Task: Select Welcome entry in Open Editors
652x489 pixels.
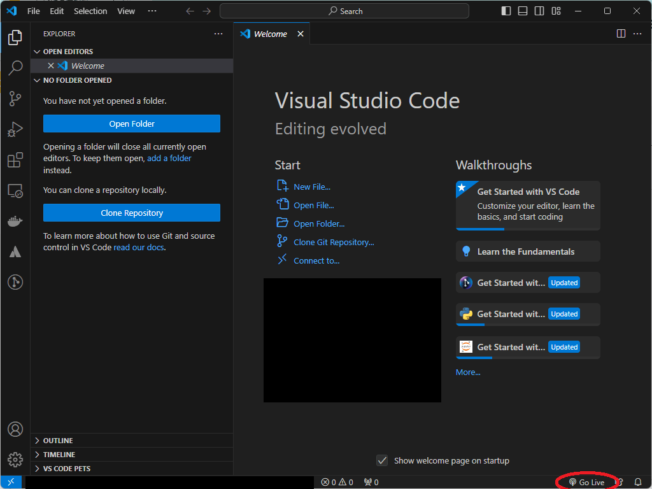Action: coord(132,66)
